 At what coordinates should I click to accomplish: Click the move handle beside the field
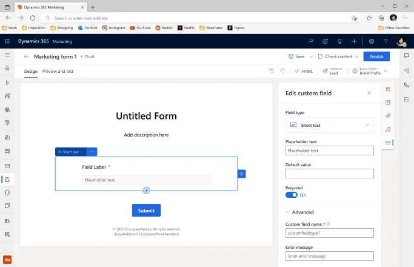pos(241,174)
